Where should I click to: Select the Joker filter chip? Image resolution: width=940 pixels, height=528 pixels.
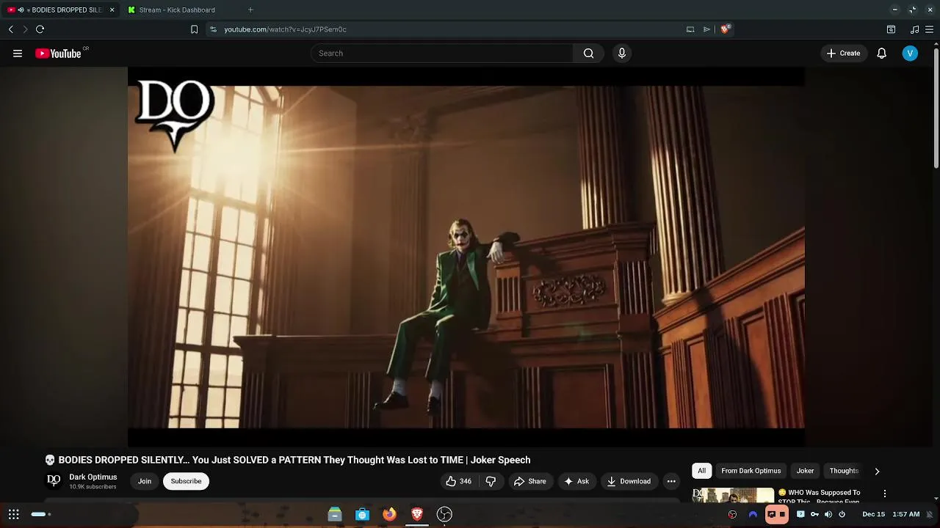click(806, 471)
